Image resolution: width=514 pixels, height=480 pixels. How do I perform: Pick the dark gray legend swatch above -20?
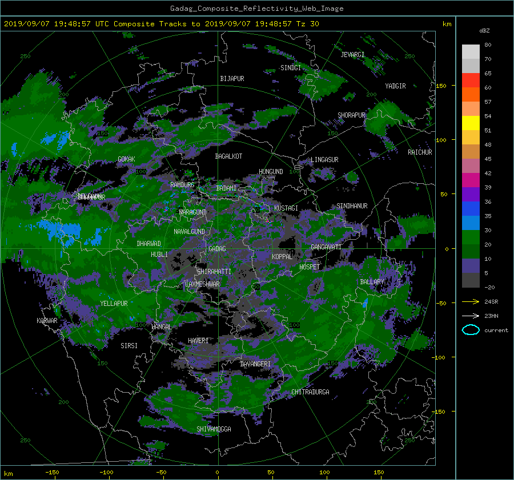point(471,280)
